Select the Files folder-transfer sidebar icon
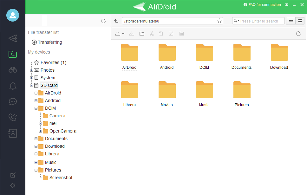This screenshot has height=195, width=307. 13,54
